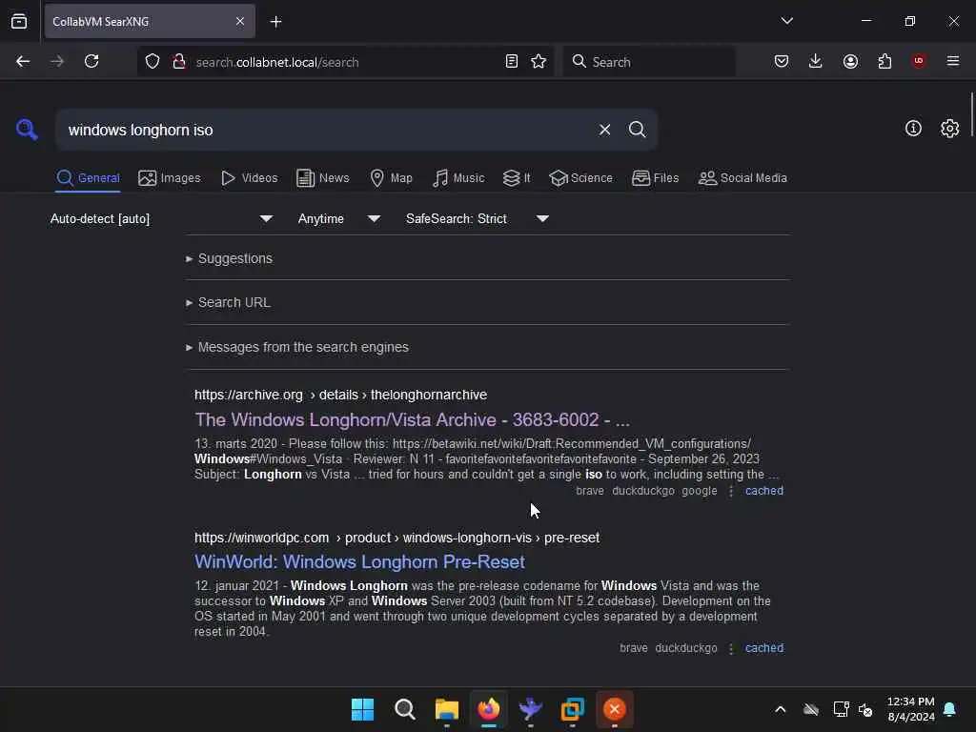Screen dimensions: 976x732
Task: Expand Messages from the search engines
Action: pyautogui.click(x=297, y=347)
